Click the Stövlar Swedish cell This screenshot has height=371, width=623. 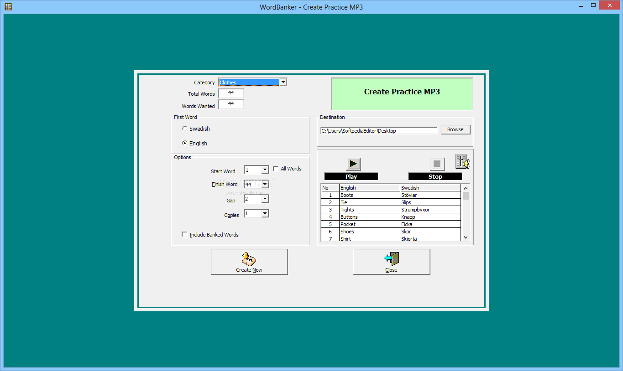(x=430, y=195)
